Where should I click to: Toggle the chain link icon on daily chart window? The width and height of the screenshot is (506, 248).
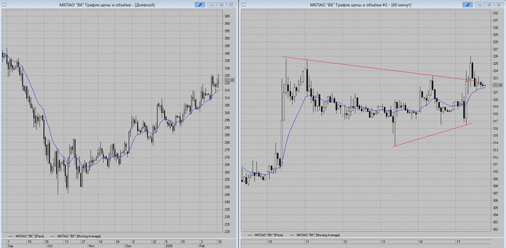tap(200, 5)
